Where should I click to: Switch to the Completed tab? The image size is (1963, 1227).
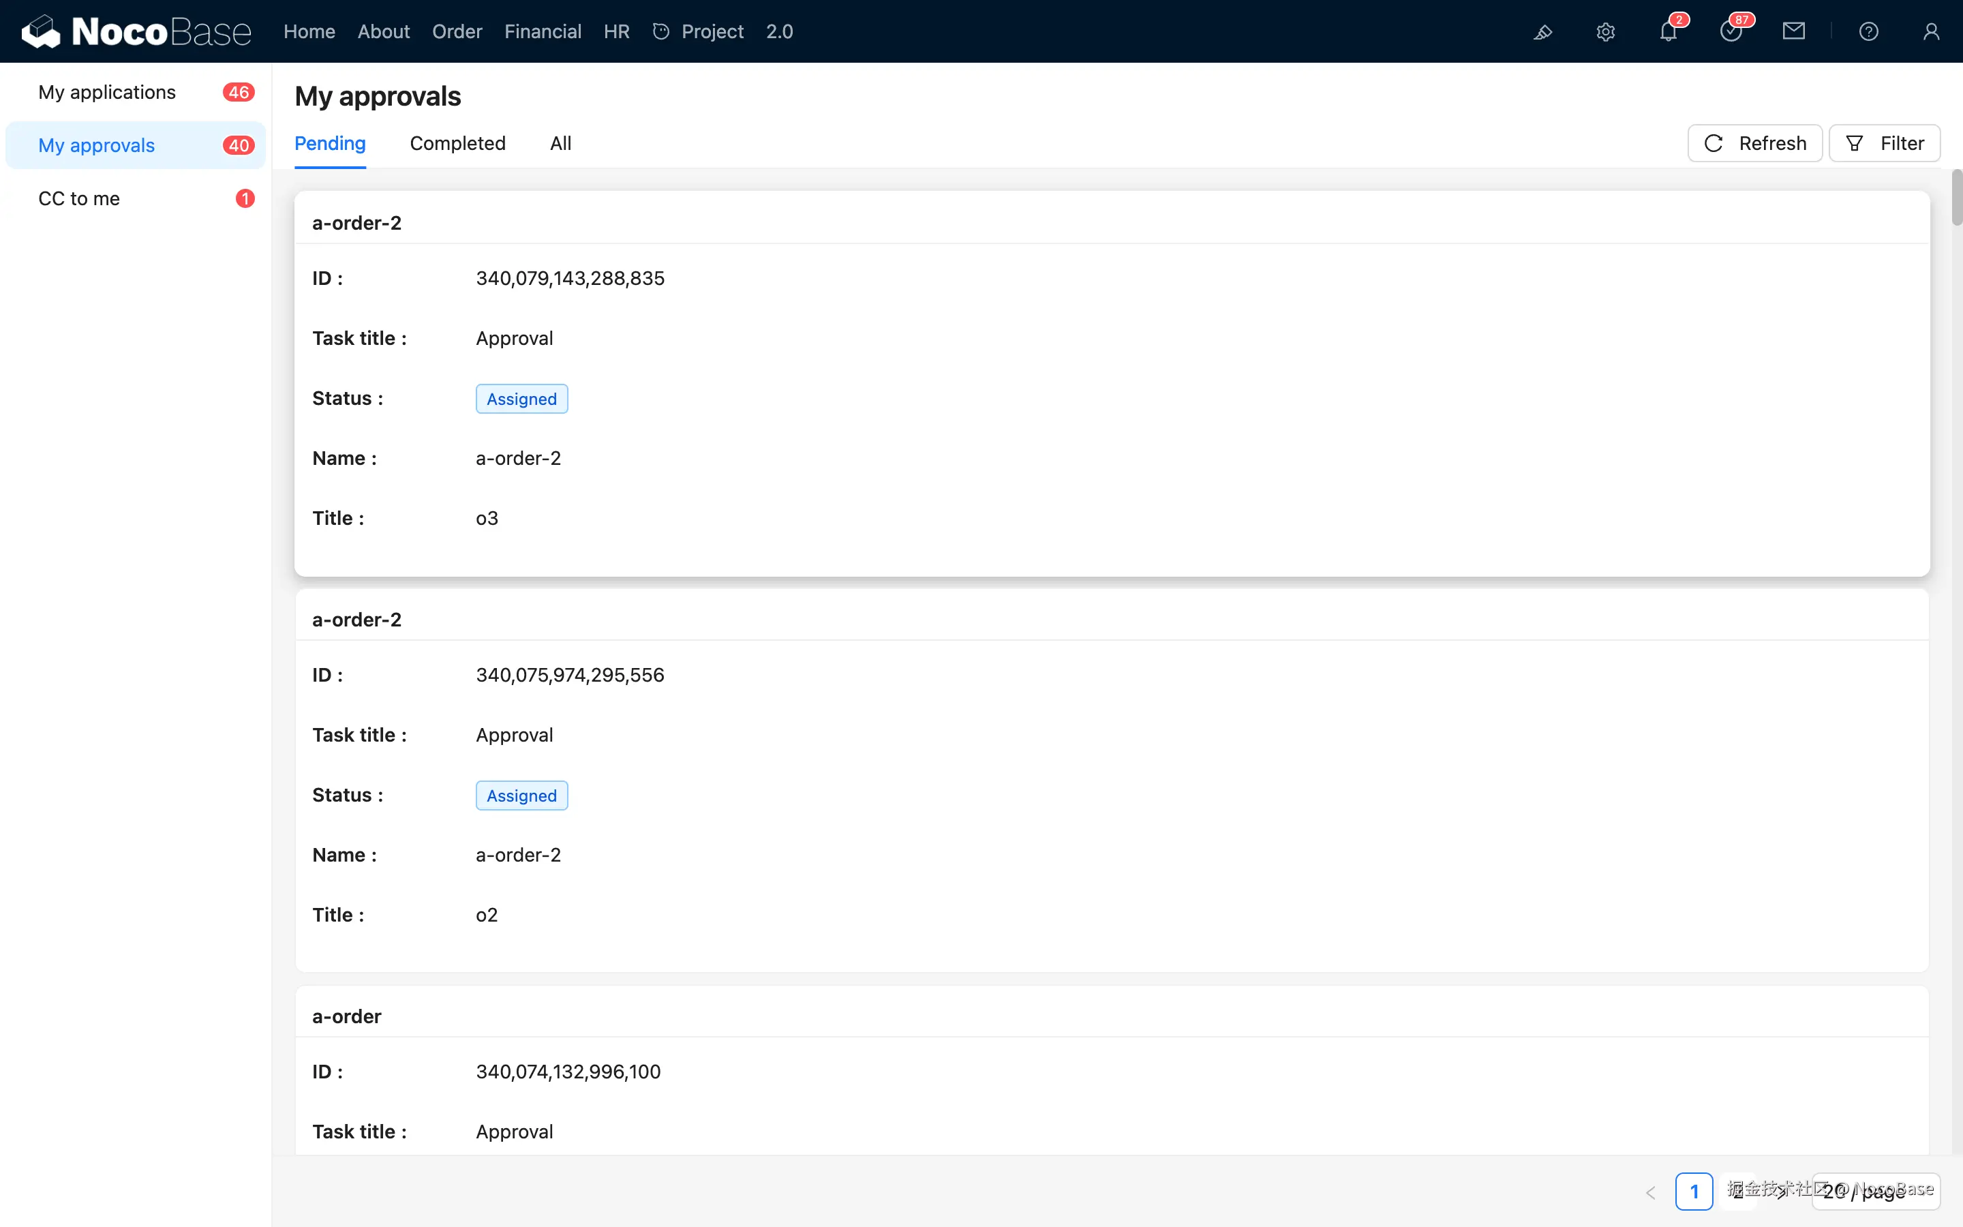457,144
